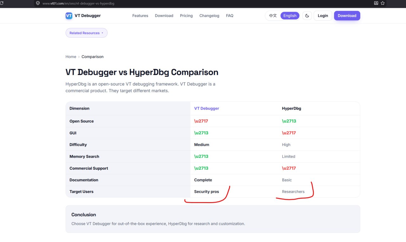This screenshot has height=242, width=406.
Task: Open the site security shield icon
Action: tap(38, 3)
